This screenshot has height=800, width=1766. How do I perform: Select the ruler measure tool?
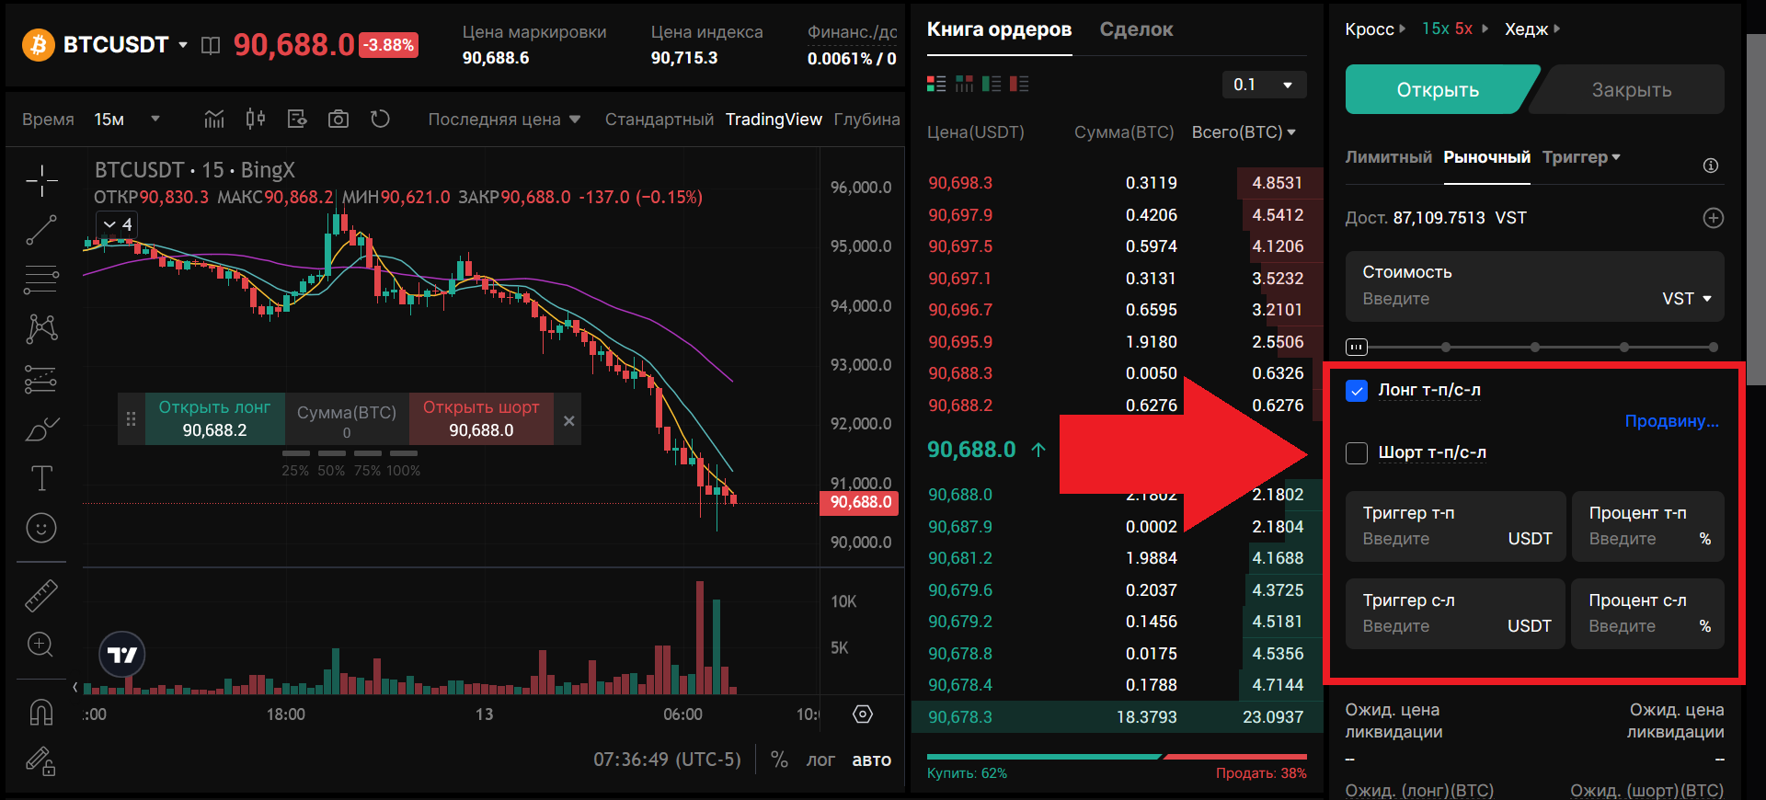(41, 596)
